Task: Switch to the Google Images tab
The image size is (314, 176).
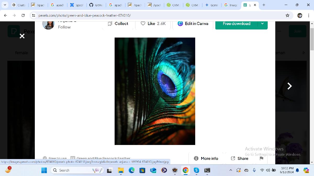Action: [231, 5]
